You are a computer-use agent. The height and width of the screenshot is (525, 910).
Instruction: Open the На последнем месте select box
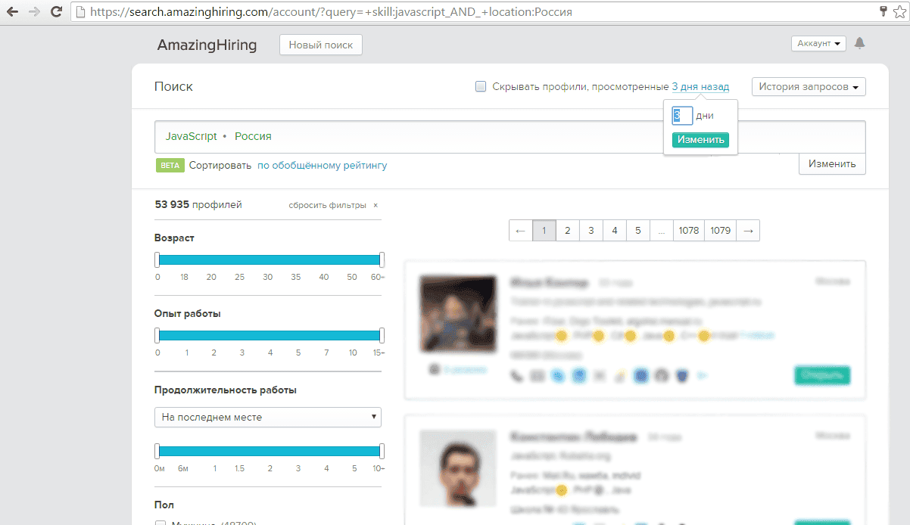pyautogui.click(x=268, y=417)
